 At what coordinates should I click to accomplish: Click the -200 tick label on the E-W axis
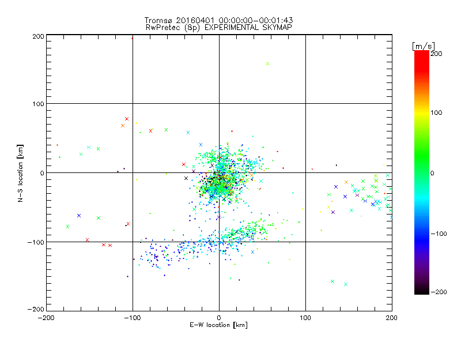tap(46, 318)
